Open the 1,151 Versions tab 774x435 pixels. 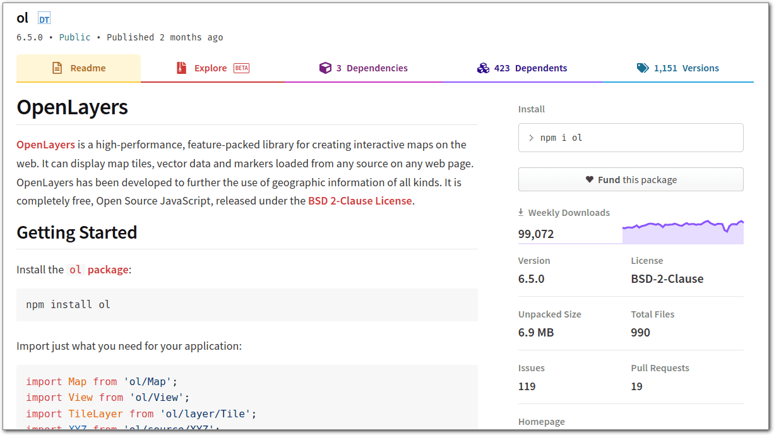(x=678, y=68)
